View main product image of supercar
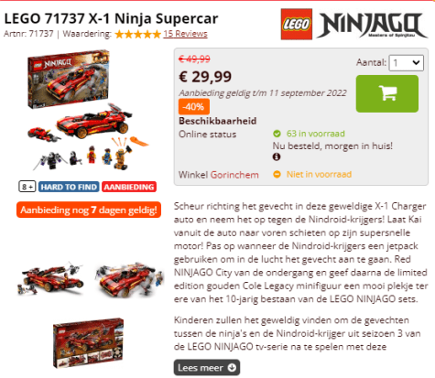The width and height of the screenshot is (435, 378). click(x=87, y=110)
